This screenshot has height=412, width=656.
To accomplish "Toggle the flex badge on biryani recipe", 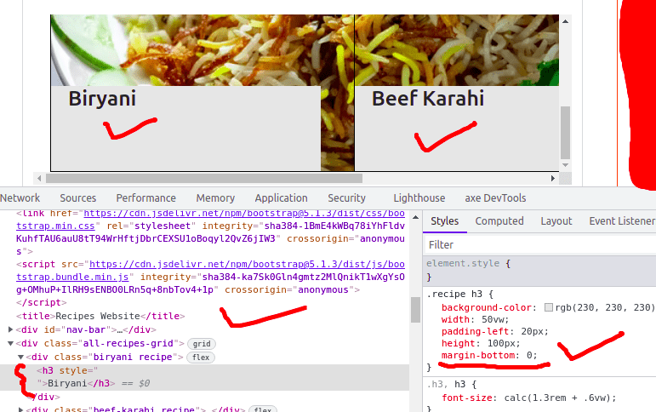I will 201,358.
